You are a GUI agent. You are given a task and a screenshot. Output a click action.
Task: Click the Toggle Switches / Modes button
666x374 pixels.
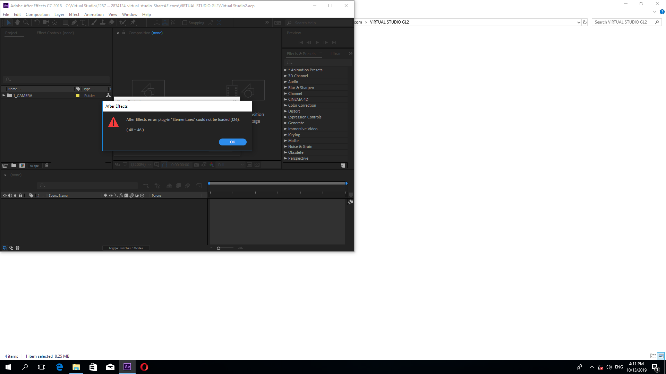point(125,248)
